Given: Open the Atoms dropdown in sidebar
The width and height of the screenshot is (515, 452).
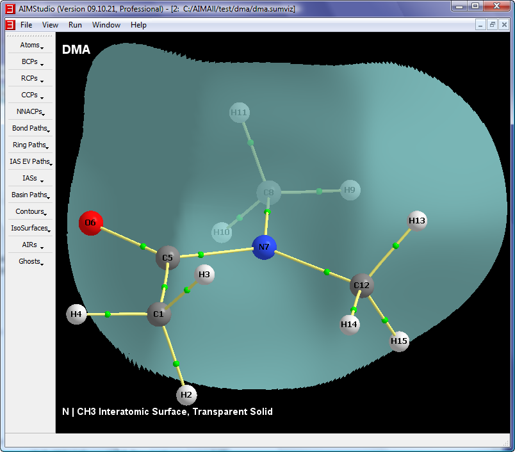Looking at the screenshot, I should click(x=31, y=45).
